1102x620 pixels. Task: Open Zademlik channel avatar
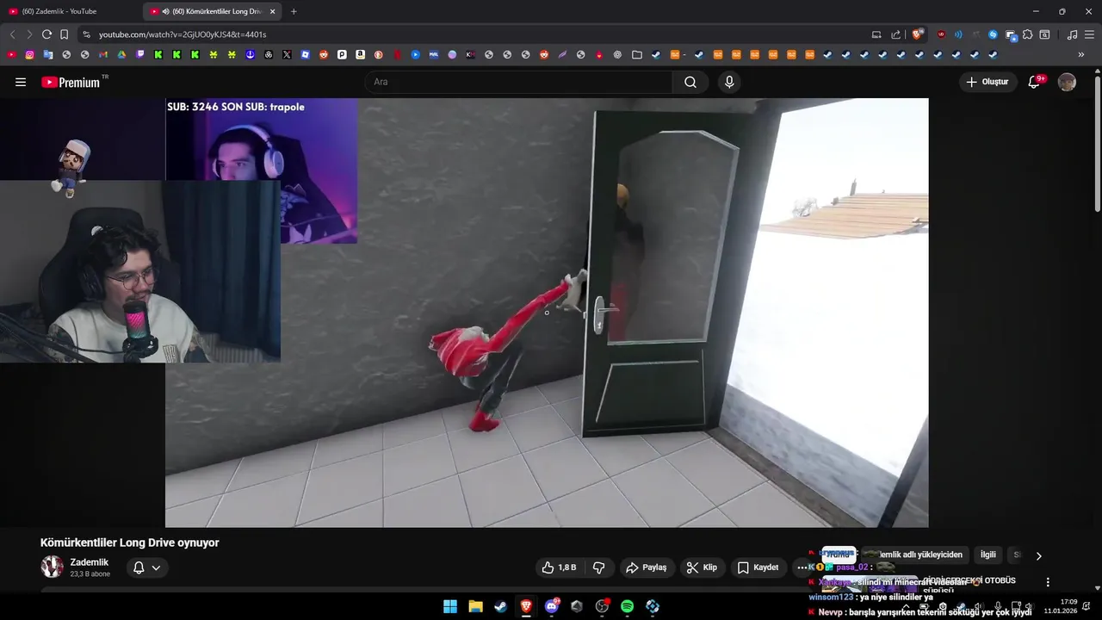click(53, 567)
